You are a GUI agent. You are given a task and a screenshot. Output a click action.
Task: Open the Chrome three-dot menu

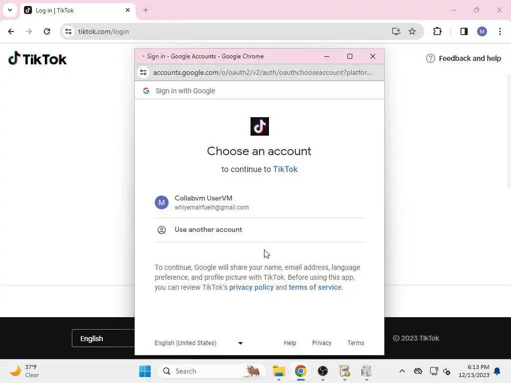500,31
